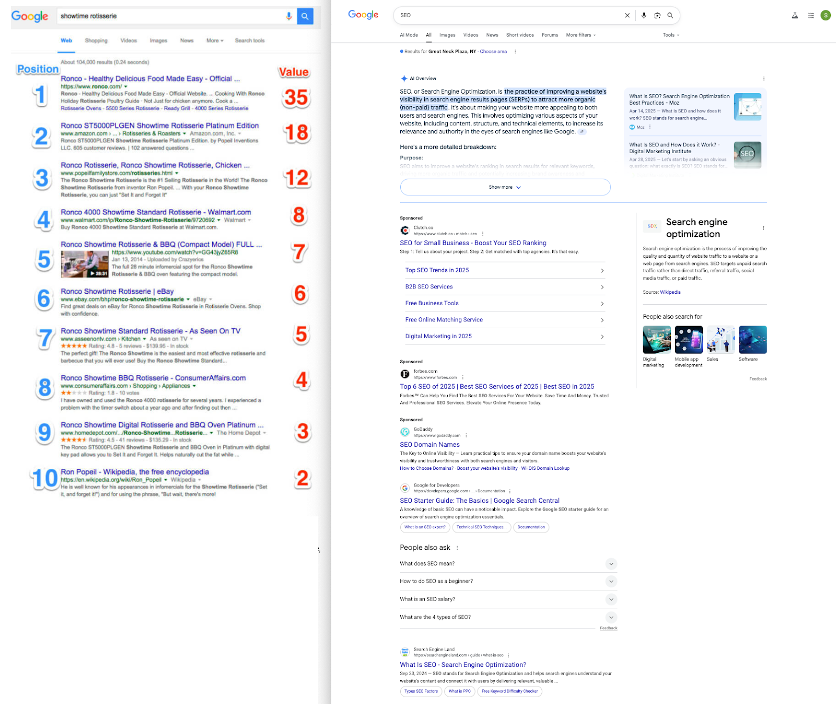
Task: Open the Google account avatar S
Action: (826, 16)
